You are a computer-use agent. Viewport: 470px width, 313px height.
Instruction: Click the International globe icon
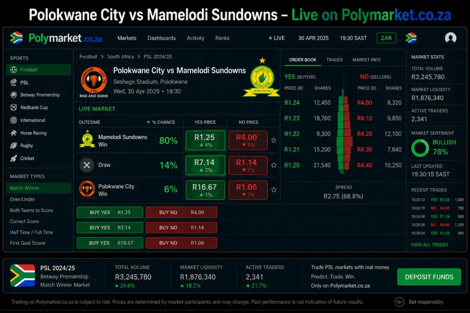13,120
